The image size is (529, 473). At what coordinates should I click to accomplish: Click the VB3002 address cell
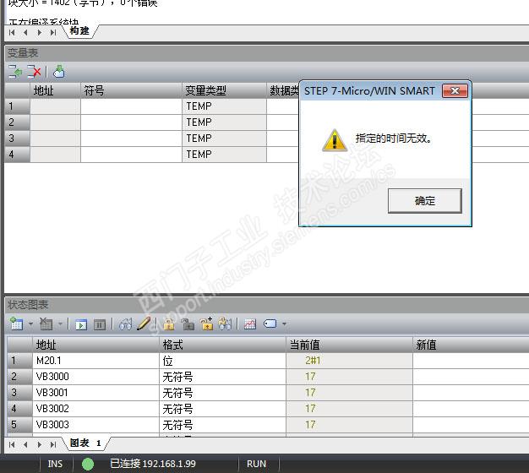[x=95, y=409]
